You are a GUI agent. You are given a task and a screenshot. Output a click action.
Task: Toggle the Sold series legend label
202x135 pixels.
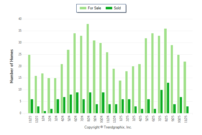point(118,8)
